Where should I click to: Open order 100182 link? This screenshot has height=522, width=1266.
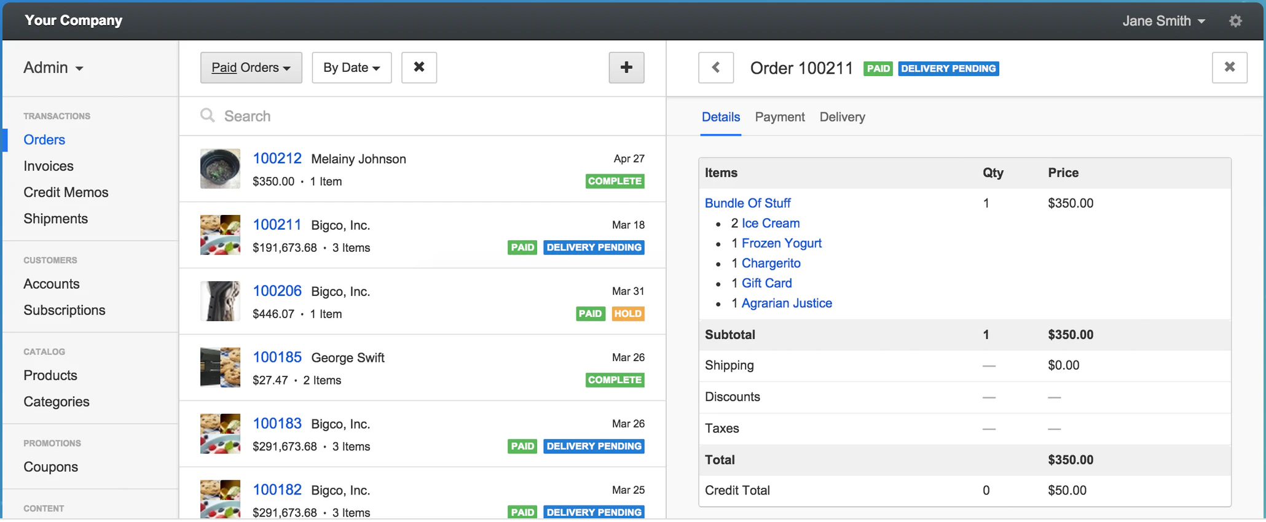point(277,490)
